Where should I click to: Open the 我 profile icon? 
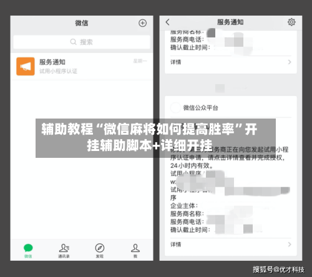135,248
